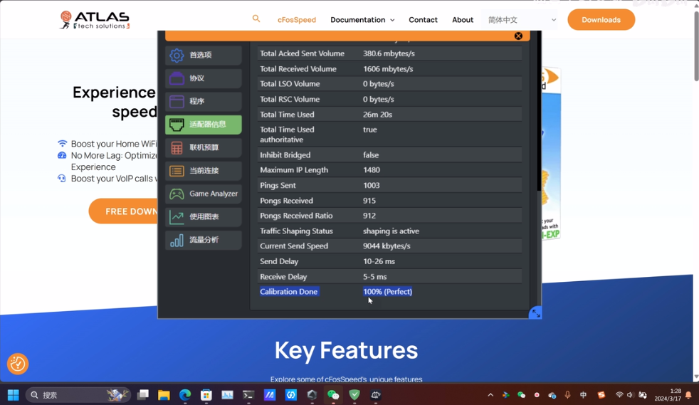The height and width of the screenshot is (405, 699).
Task: Open Microsoft Edge from taskbar
Action: pyautogui.click(x=185, y=395)
